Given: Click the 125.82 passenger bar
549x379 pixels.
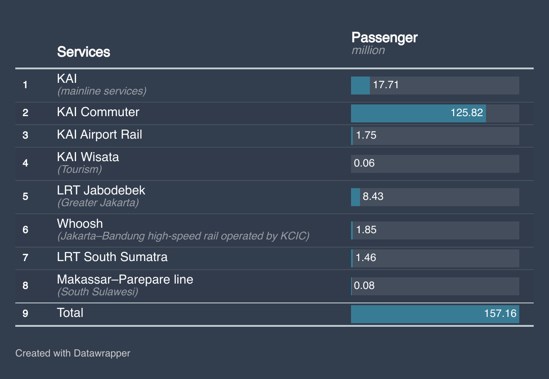Looking at the screenshot, I should tap(418, 113).
